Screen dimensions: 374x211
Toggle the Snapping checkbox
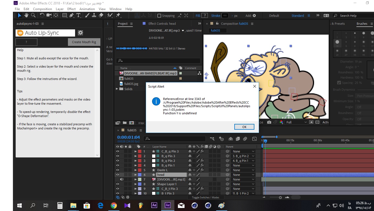tap(159, 16)
